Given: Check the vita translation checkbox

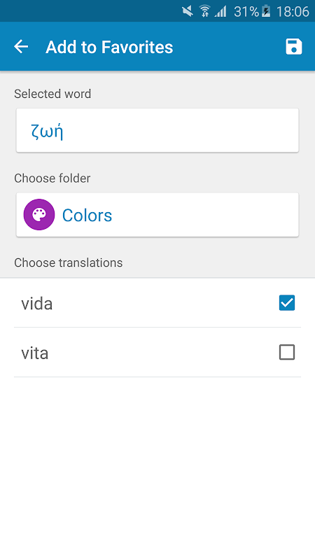Looking at the screenshot, I should (x=287, y=353).
